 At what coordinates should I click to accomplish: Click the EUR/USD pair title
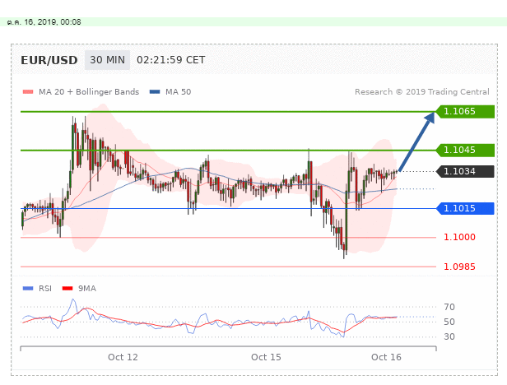50,60
